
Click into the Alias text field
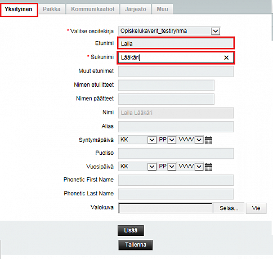tap(176, 127)
